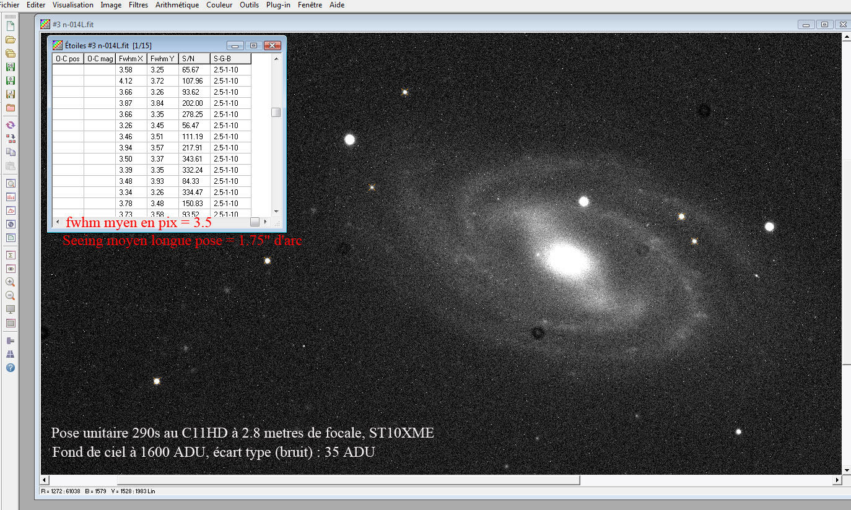Open the histogram tool
851x510 pixels.
(11, 197)
